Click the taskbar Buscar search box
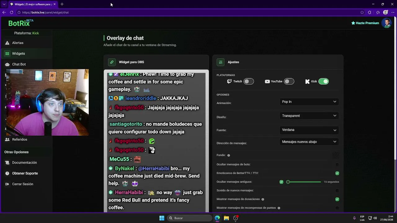The height and width of the screenshot is (223, 397). click(190, 218)
